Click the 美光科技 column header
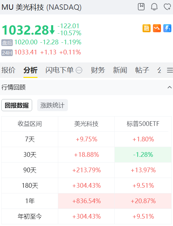The image size is (173, 226). tap(86, 124)
